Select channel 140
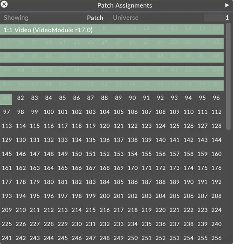The image size is (233, 244). click(160, 140)
